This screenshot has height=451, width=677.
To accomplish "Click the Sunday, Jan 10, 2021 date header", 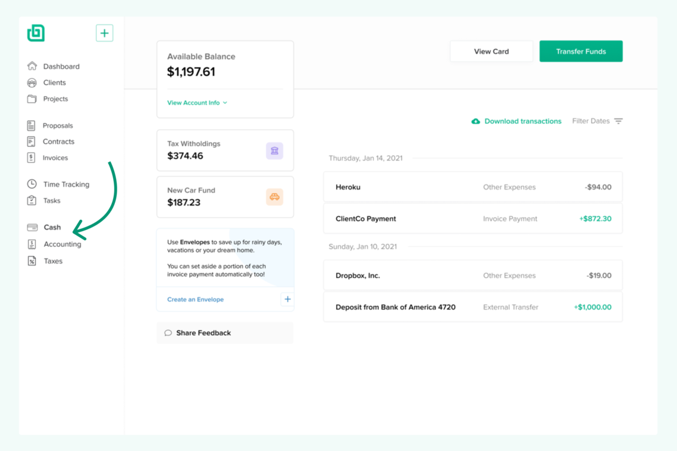I will click(363, 246).
